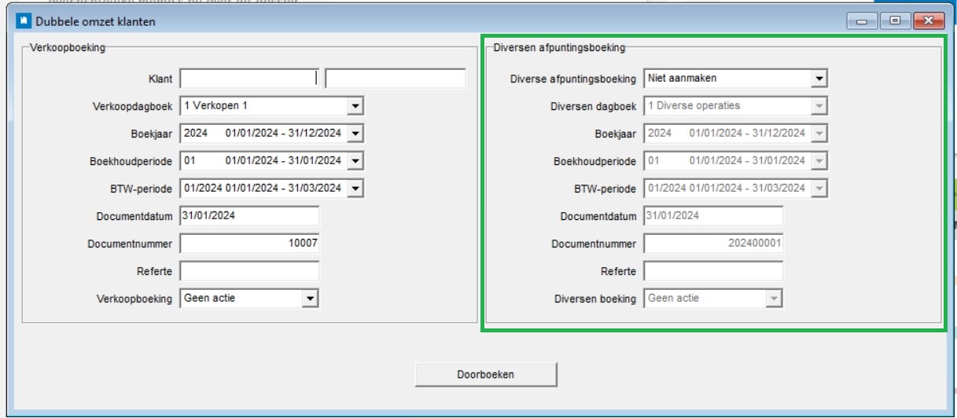Click the Doorboeken button
The width and height of the screenshot is (957, 418).
486,375
